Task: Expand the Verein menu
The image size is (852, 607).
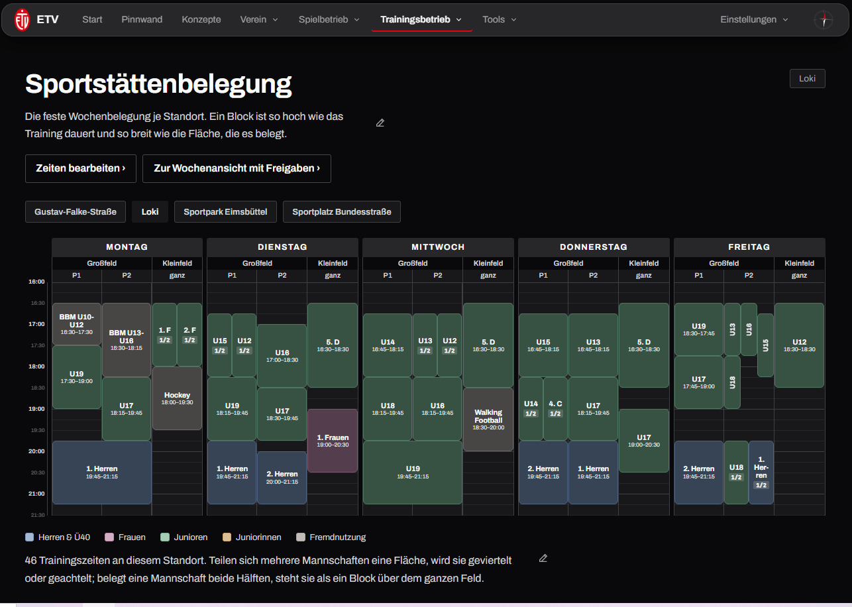Action: point(259,19)
